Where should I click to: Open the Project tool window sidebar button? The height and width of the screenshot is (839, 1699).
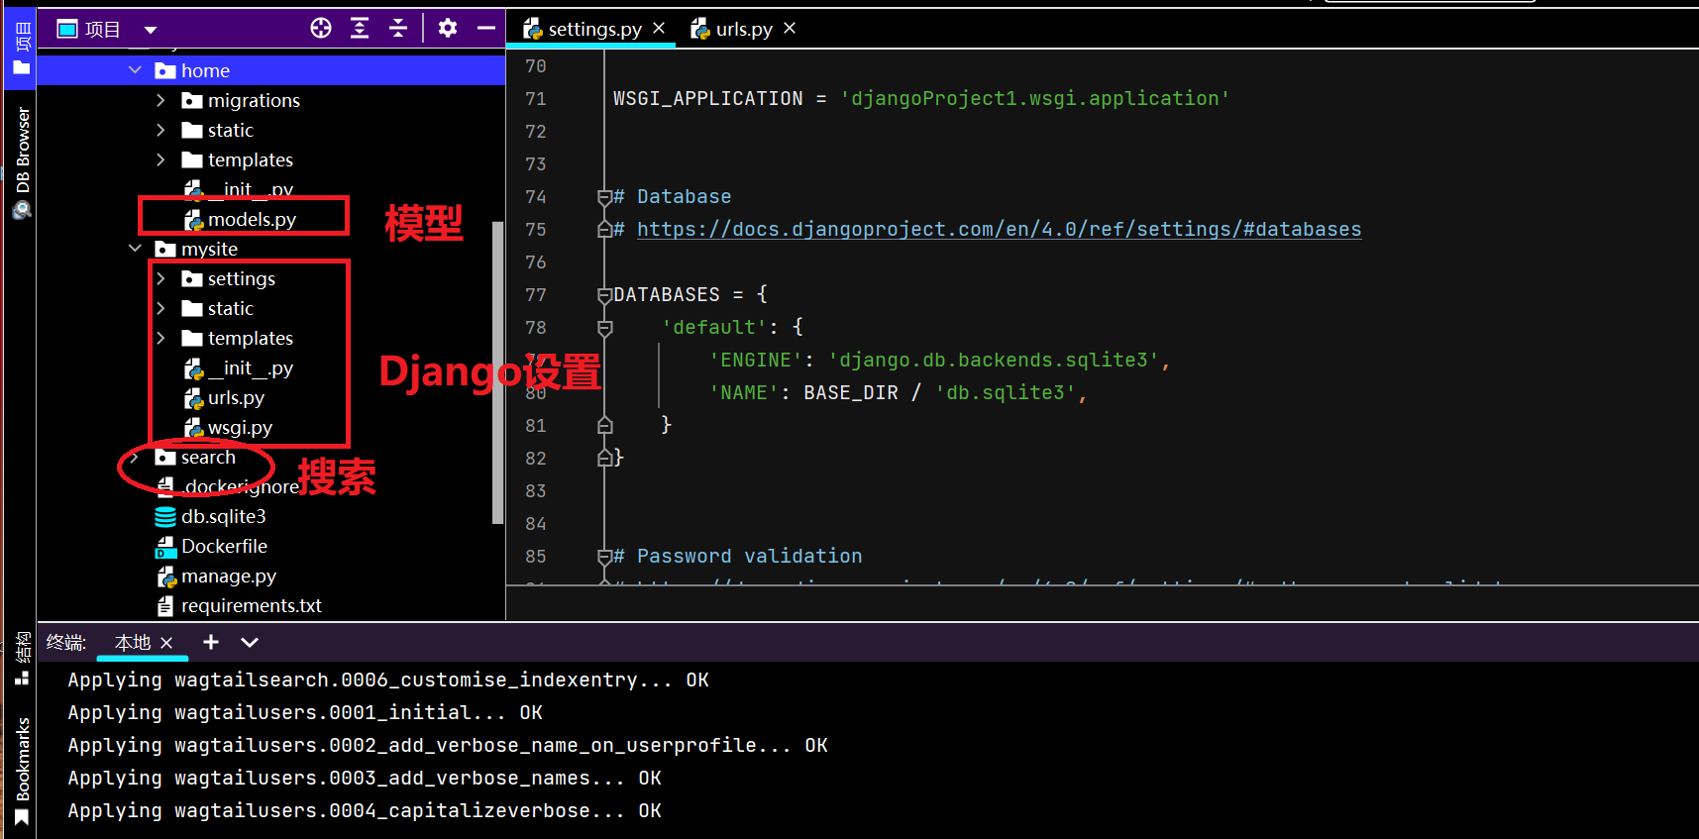22,49
